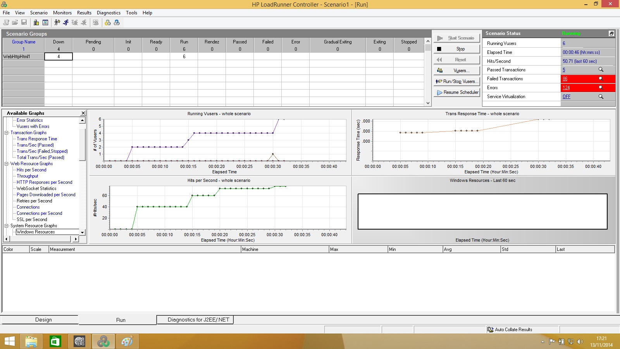Open the Tools menu
Image resolution: width=620 pixels, height=349 pixels.
131,12
